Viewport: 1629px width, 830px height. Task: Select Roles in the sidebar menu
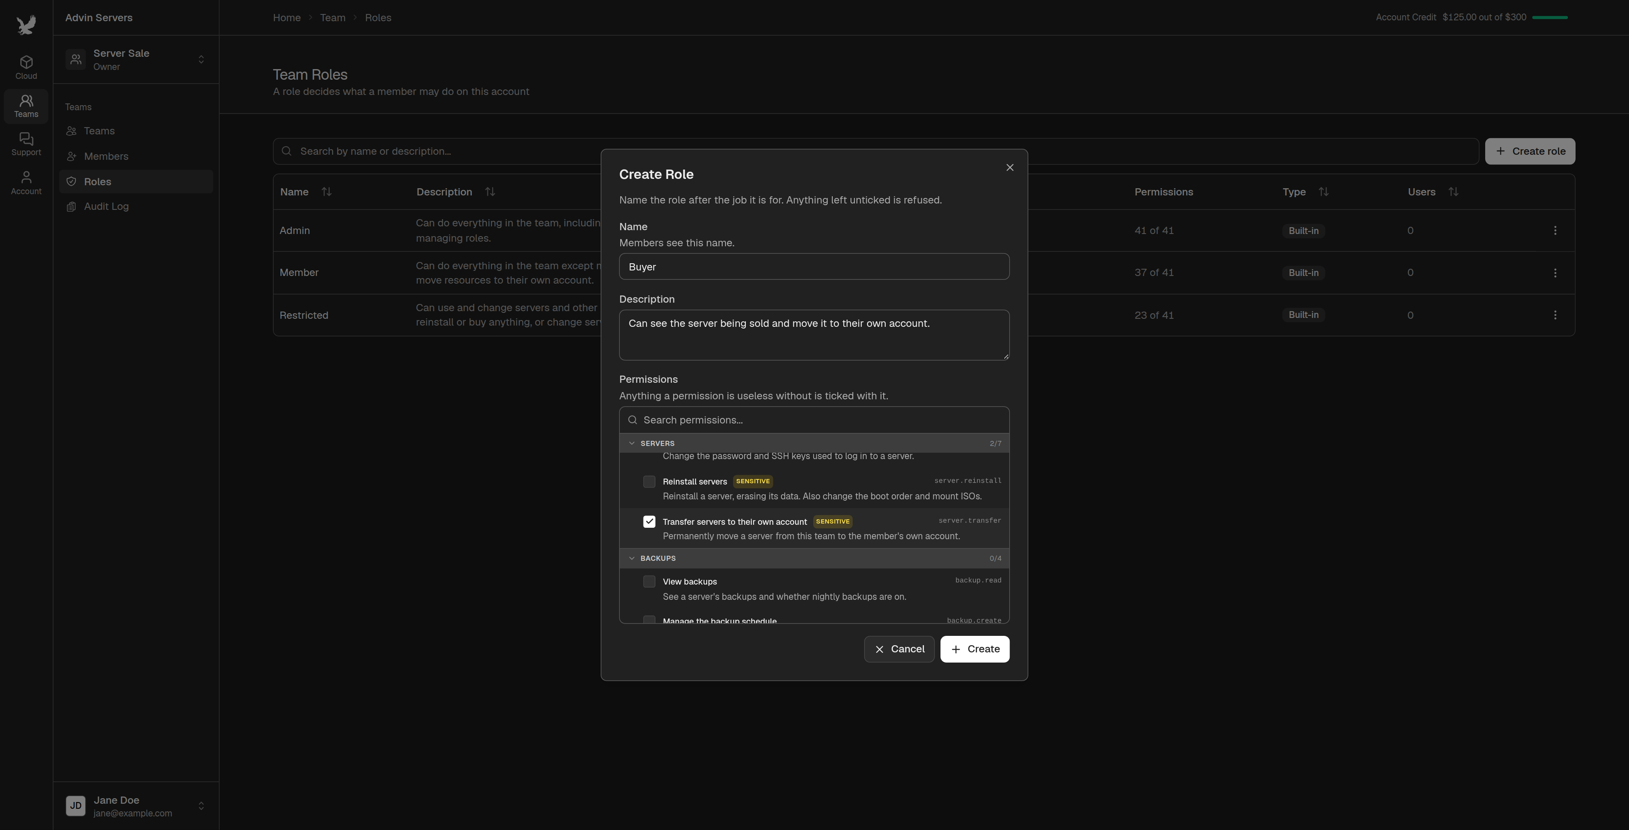(136, 181)
